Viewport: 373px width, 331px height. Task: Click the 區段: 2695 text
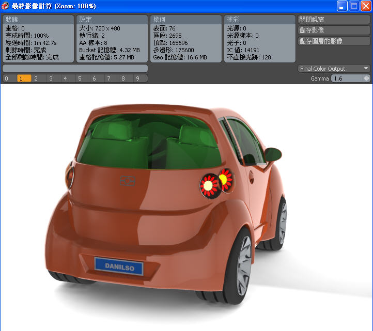[167, 36]
